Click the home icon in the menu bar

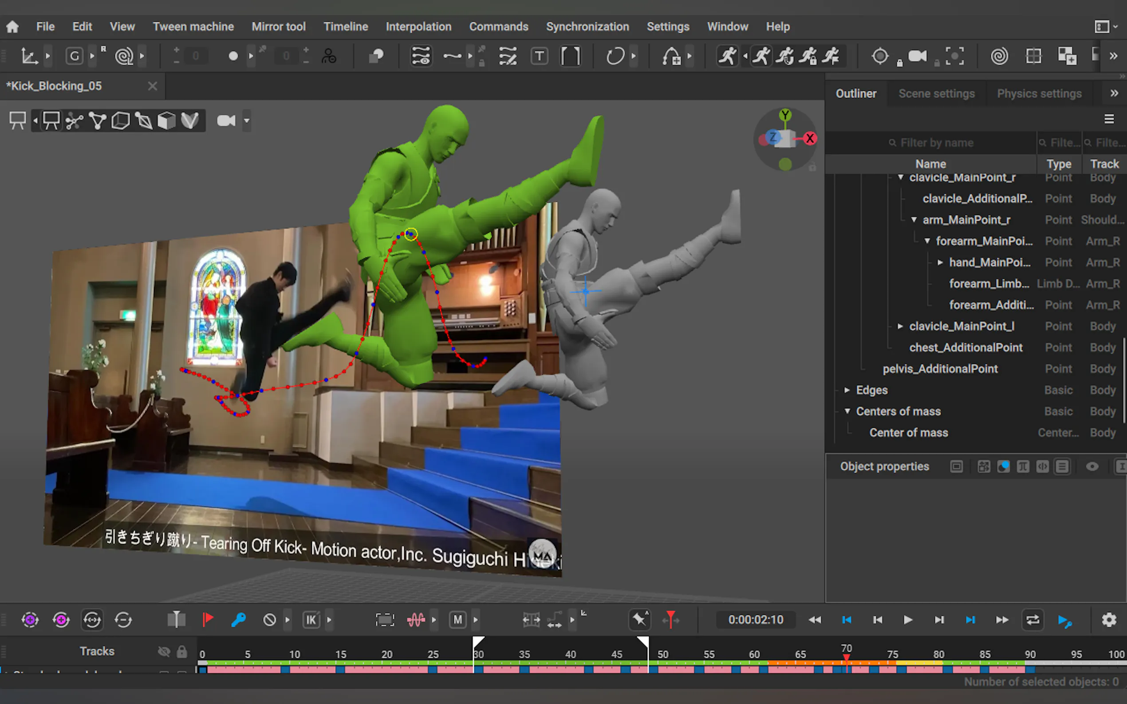tap(12, 27)
